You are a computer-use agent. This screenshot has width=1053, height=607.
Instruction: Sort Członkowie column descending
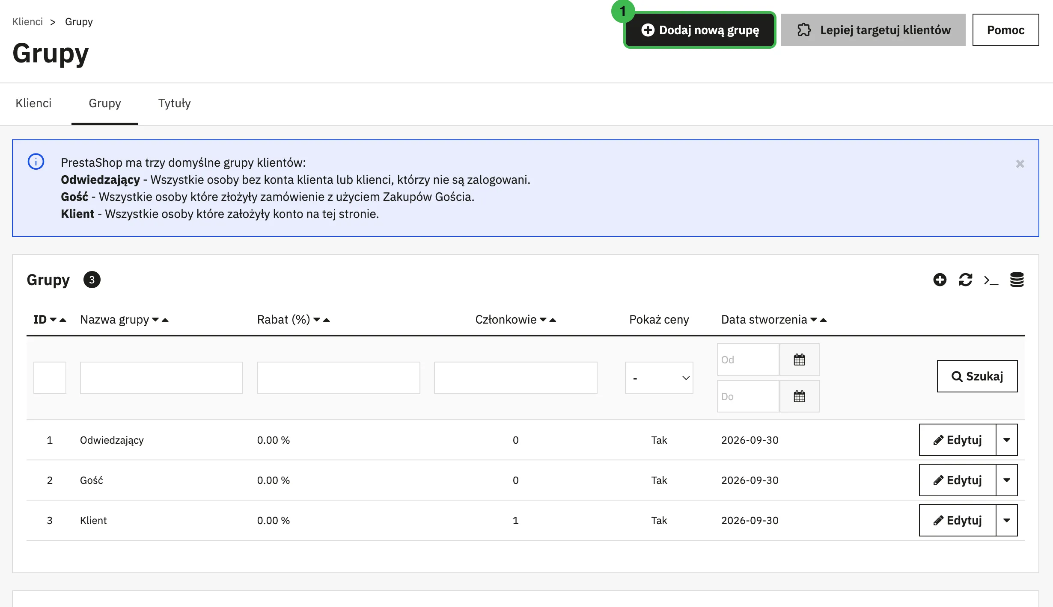pos(543,320)
